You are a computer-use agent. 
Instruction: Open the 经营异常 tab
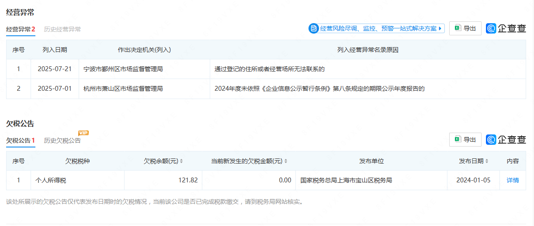pyautogui.click(x=21, y=29)
